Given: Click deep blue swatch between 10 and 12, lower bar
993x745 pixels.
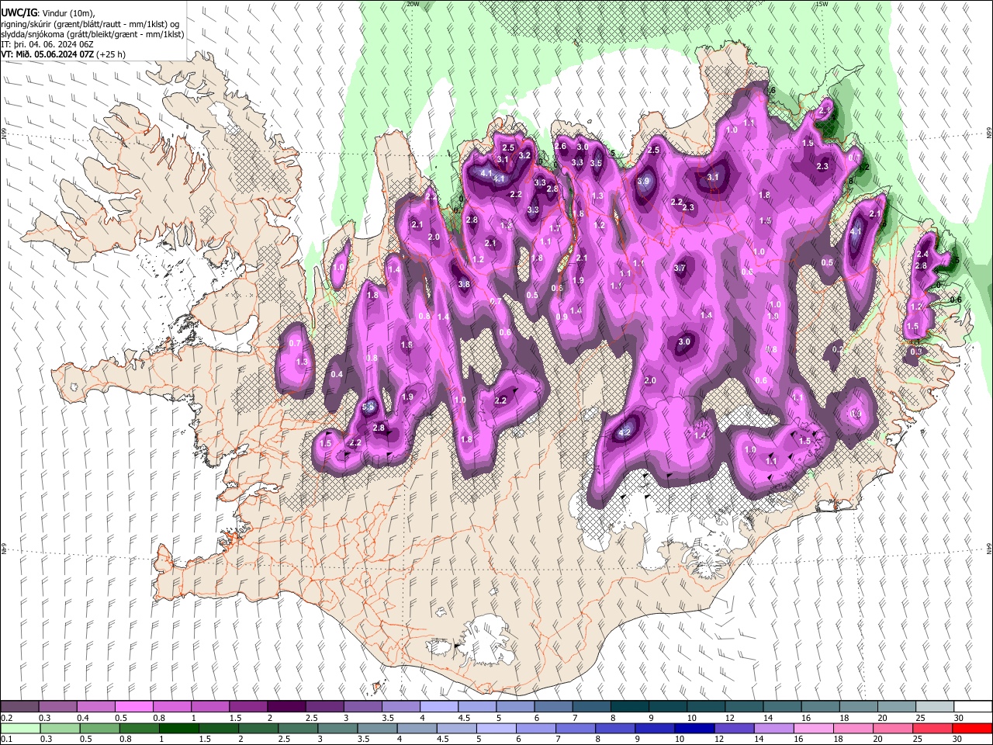Looking at the screenshot, I should 694,728.
